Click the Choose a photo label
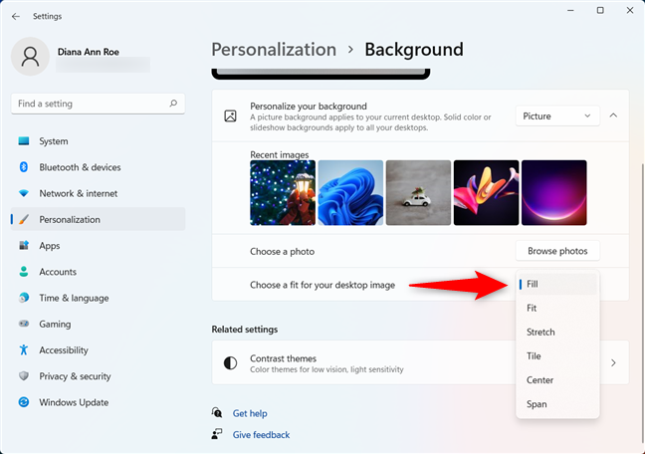 [283, 252]
